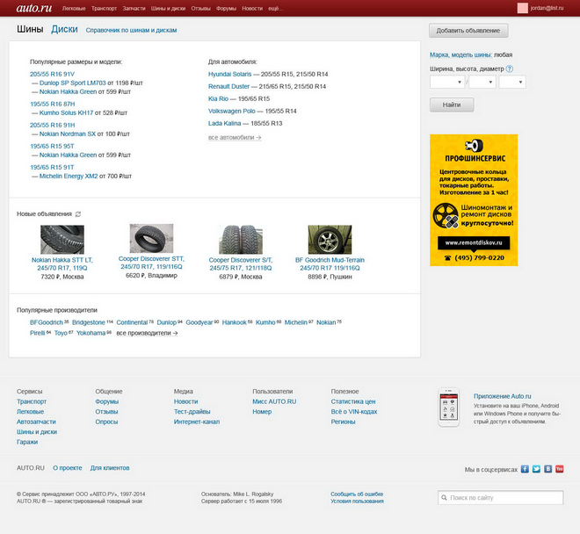Open the BF Goodrich Mud-Terrain photo
580x534 pixels.
330,239
